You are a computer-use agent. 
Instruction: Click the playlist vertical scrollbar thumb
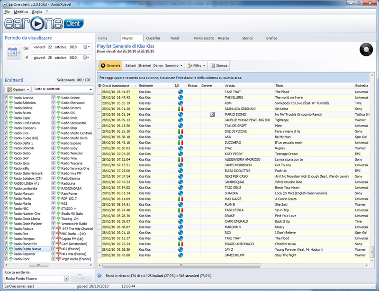372,252
